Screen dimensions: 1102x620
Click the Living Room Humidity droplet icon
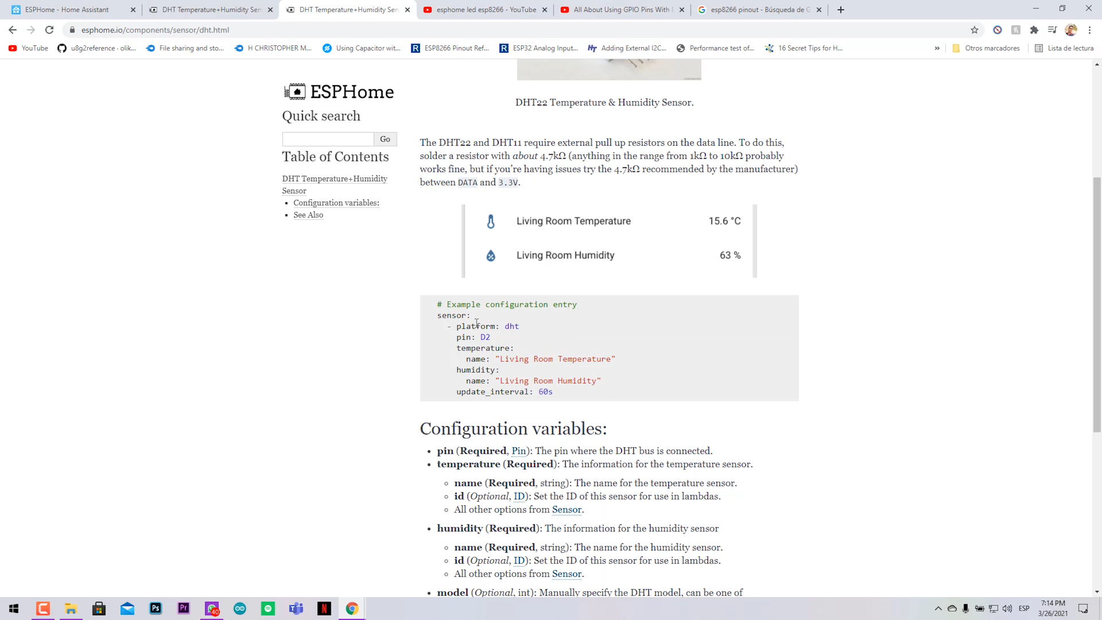point(491,255)
